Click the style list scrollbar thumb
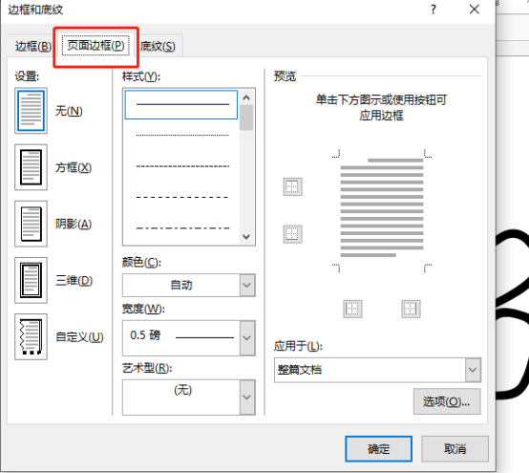 click(246, 118)
